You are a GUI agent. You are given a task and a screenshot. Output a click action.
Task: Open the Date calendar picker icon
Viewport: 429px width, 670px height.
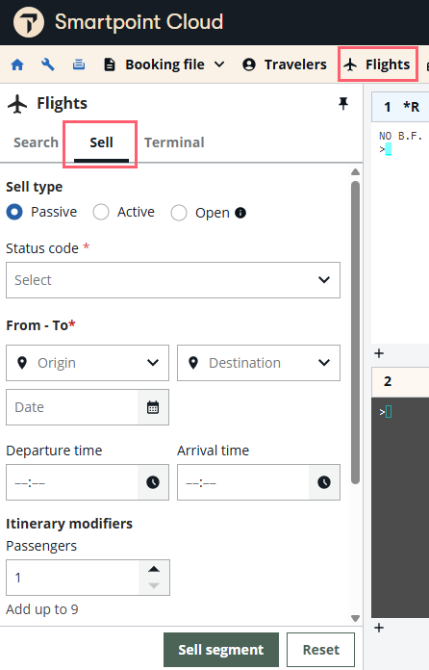[153, 407]
